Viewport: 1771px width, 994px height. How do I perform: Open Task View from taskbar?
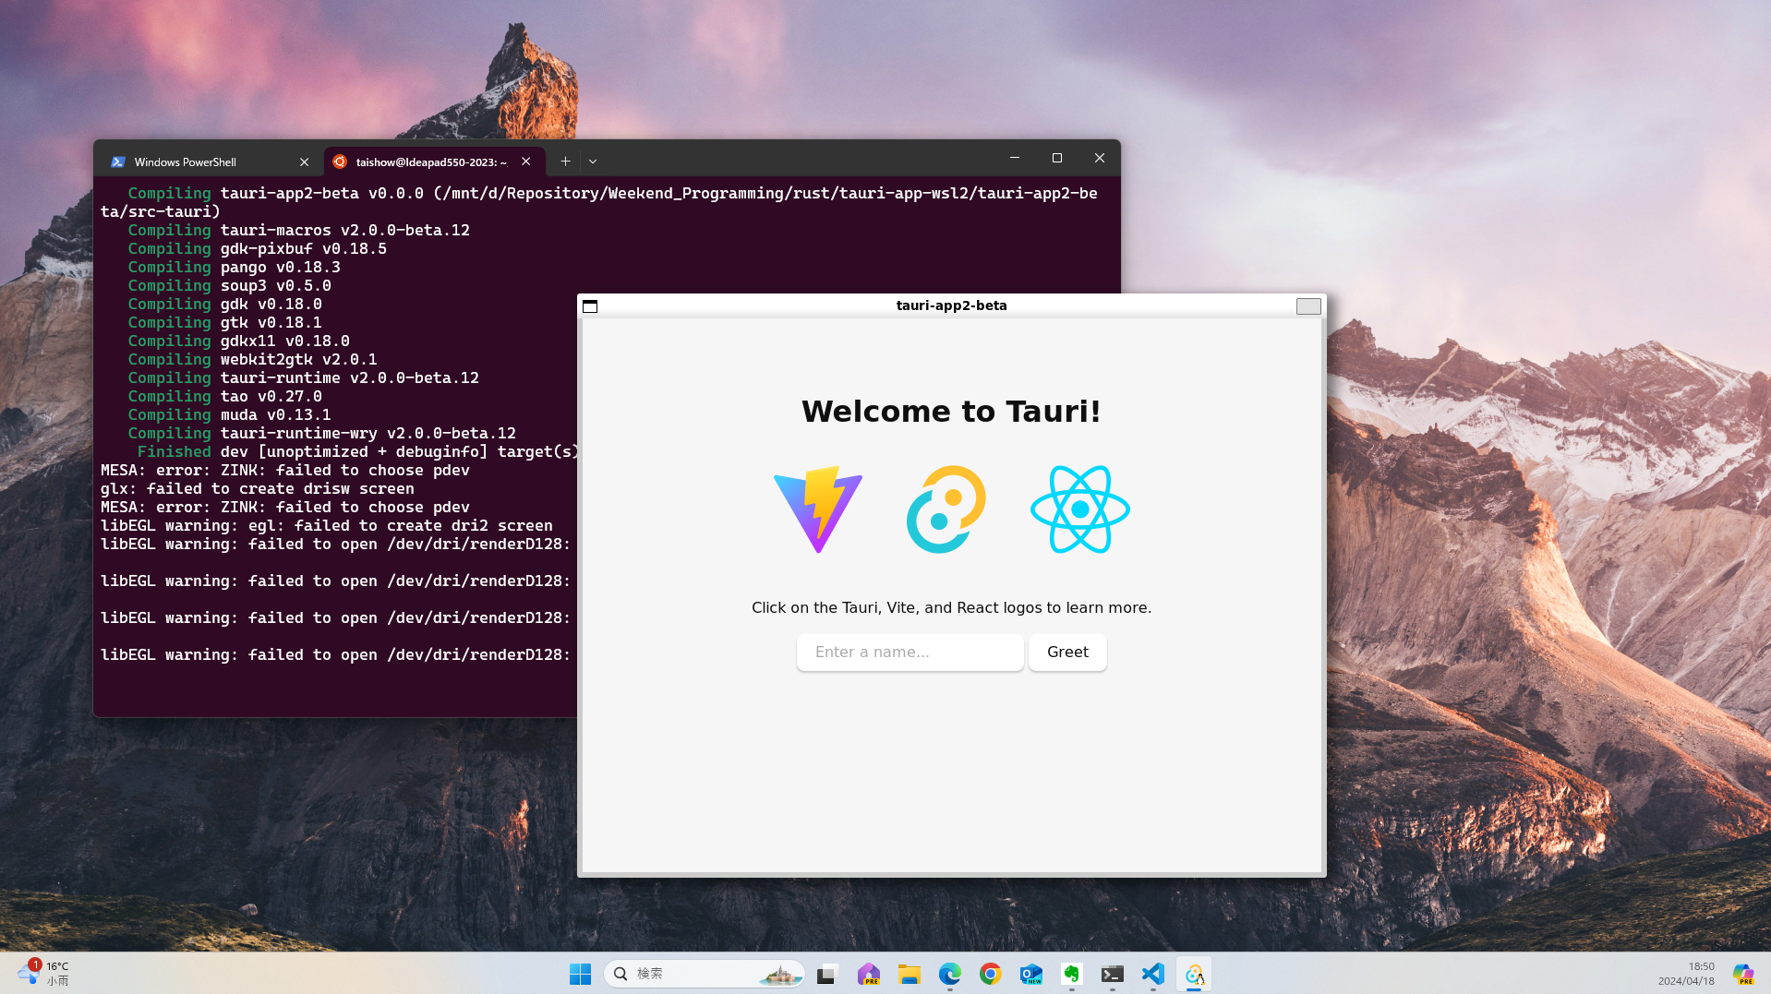826,974
